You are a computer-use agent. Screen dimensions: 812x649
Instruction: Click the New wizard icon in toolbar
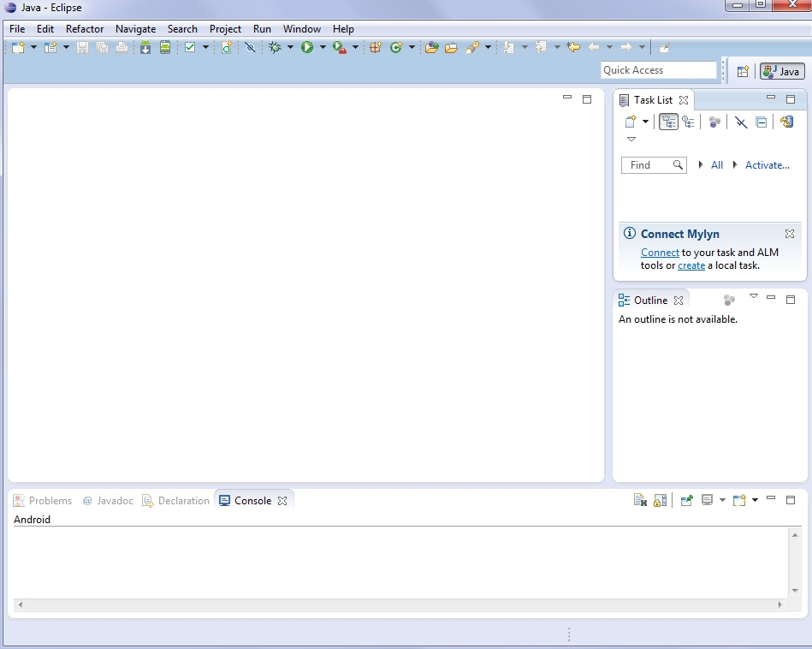(18, 48)
